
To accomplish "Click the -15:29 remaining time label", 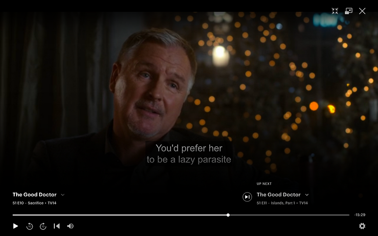I will (360, 215).
